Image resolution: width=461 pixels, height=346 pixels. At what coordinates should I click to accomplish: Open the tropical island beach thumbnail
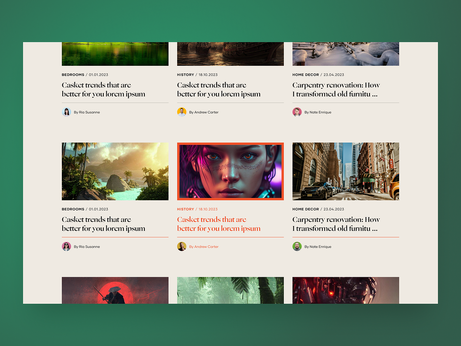[115, 171]
